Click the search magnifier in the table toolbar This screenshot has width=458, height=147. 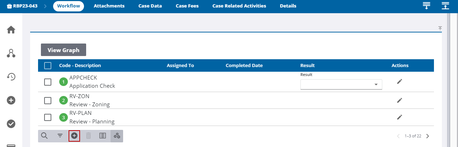point(45,136)
